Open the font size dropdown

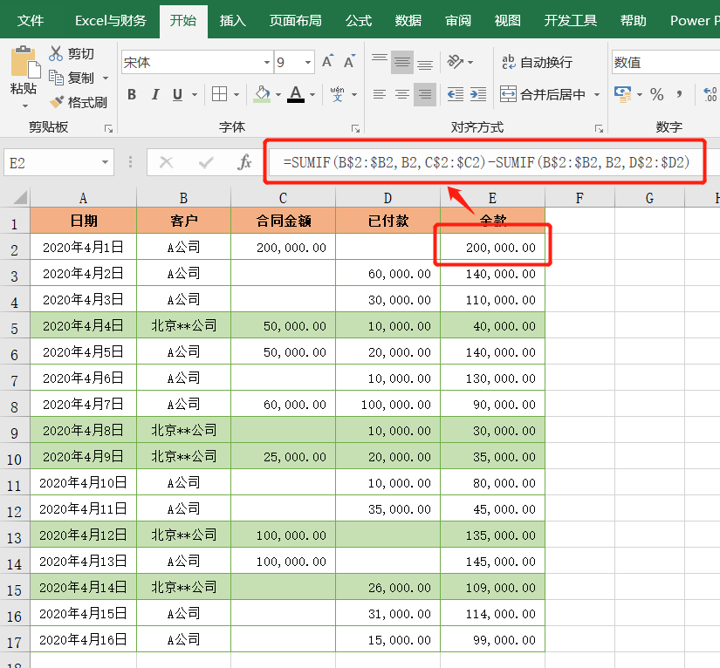308,62
